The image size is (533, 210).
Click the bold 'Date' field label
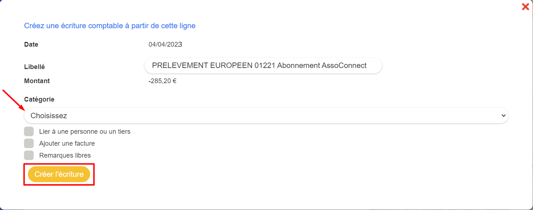31,44
